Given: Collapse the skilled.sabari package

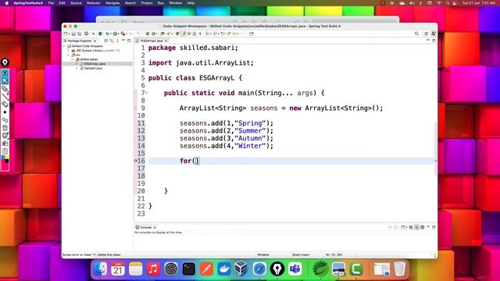Looking at the screenshot, I should [x=73, y=59].
